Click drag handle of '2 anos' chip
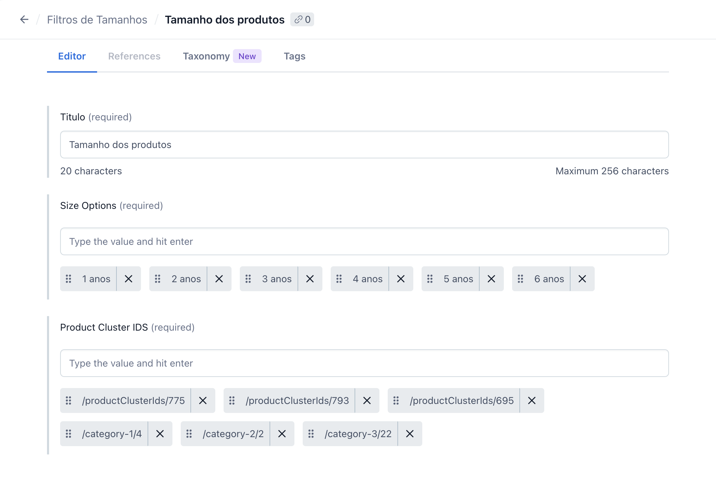This screenshot has width=716, height=498. (158, 279)
